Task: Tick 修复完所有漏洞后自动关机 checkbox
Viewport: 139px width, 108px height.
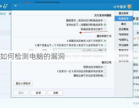Action: tap(105, 71)
